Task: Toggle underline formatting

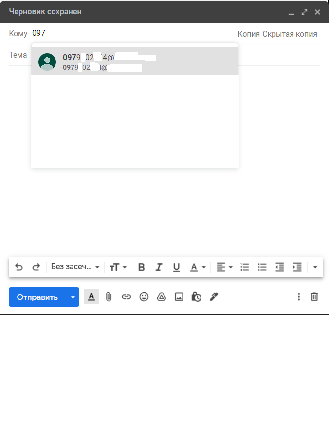Action: (x=176, y=267)
